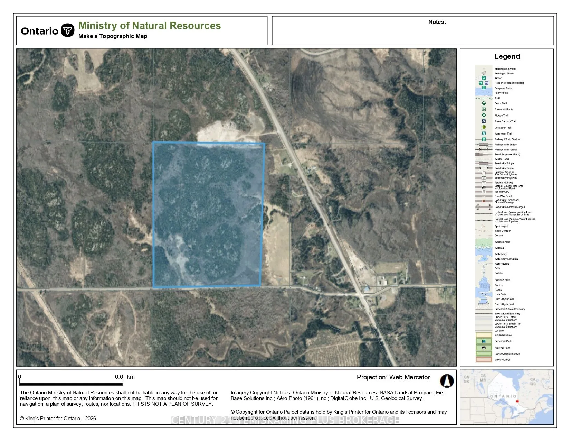
Task: Click the Rocks legend label
Action: (x=498, y=290)
